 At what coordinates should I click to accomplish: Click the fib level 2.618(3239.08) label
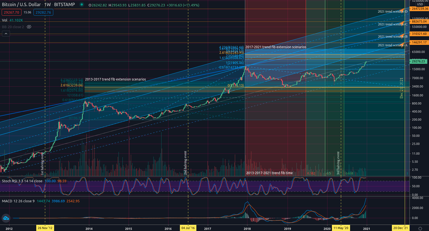(72, 85)
